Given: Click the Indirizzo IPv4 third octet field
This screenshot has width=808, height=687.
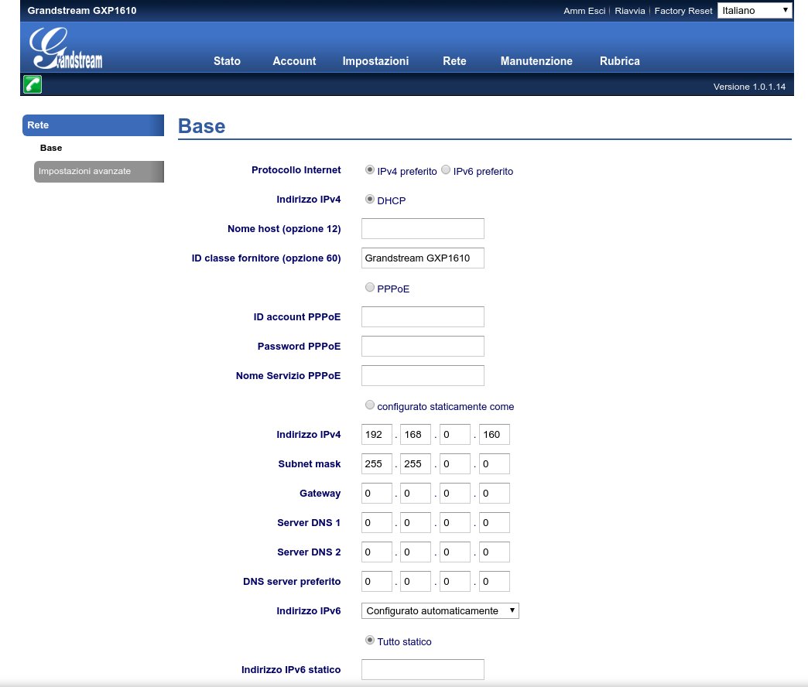Looking at the screenshot, I should (x=455, y=434).
